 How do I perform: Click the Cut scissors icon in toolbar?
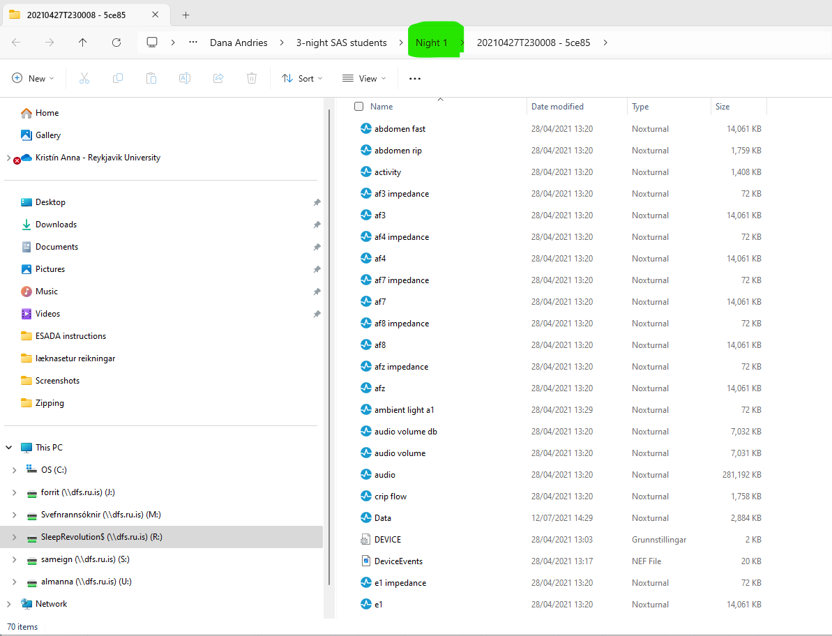click(x=84, y=79)
